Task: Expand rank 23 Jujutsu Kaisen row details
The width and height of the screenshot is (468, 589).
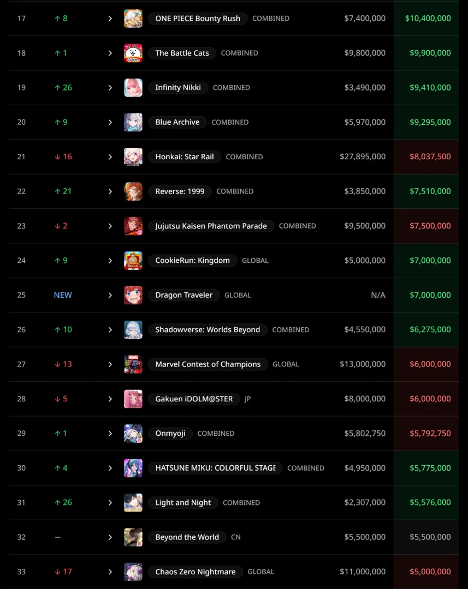Action: pyautogui.click(x=110, y=226)
